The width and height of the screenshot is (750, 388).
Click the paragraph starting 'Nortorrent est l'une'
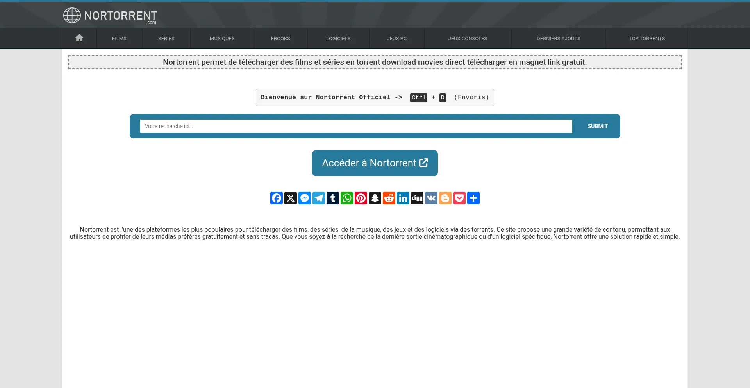coord(375,233)
